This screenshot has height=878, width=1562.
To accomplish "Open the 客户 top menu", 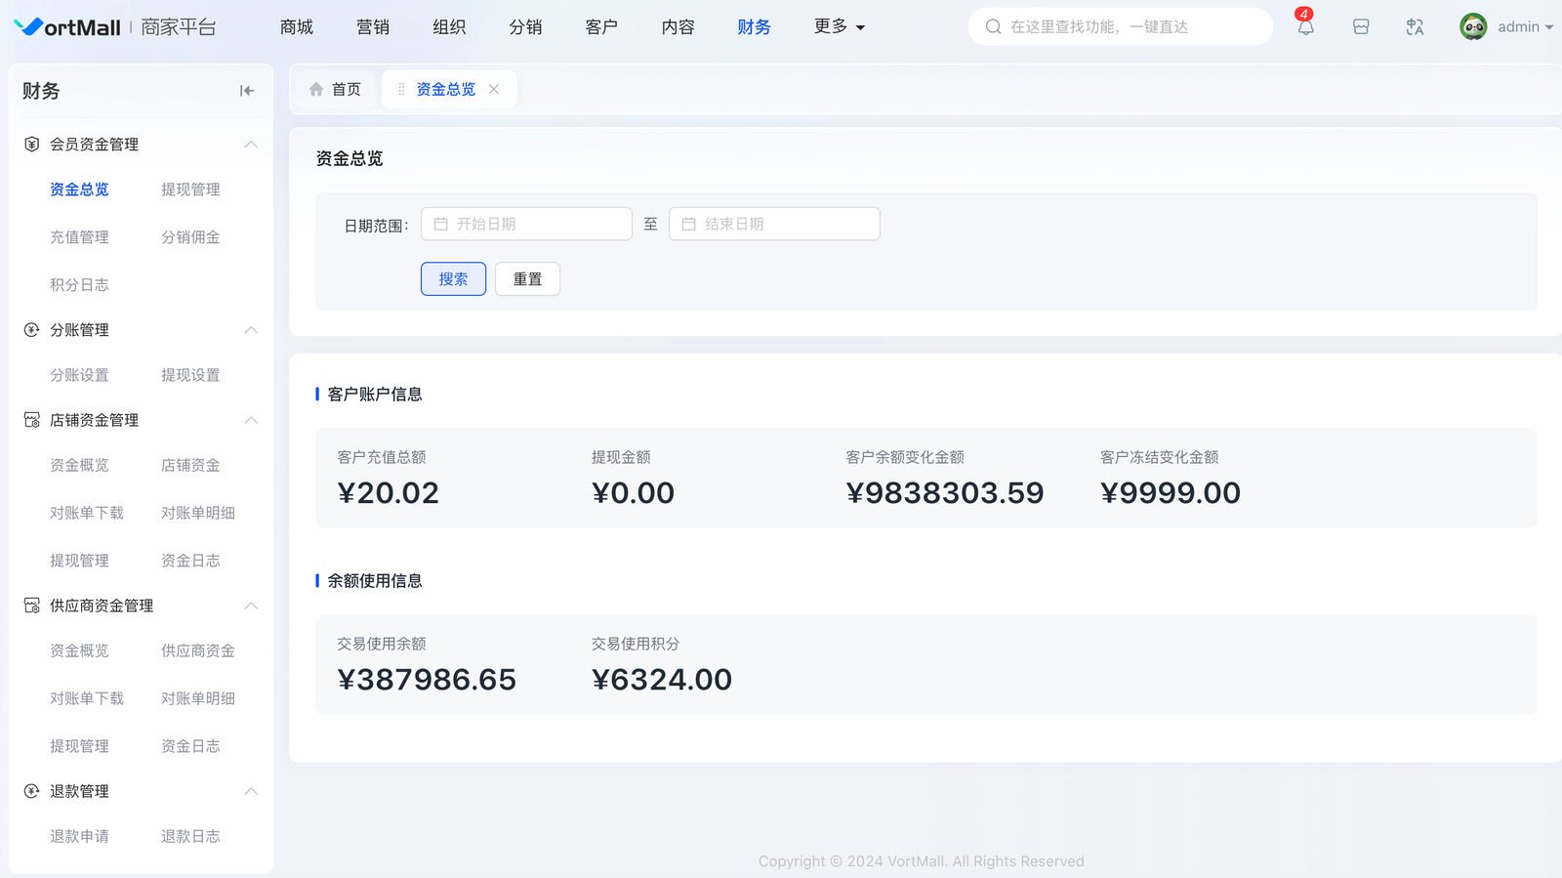I will pos(601,27).
